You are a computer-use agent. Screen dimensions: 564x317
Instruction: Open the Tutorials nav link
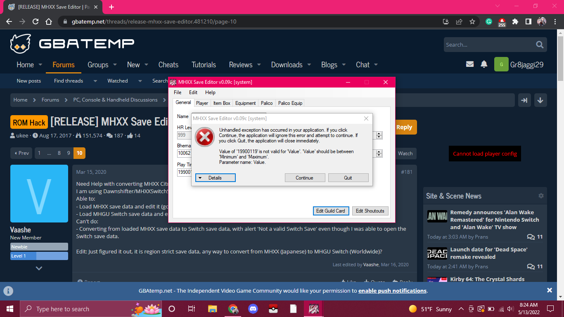click(x=204, y=65)
